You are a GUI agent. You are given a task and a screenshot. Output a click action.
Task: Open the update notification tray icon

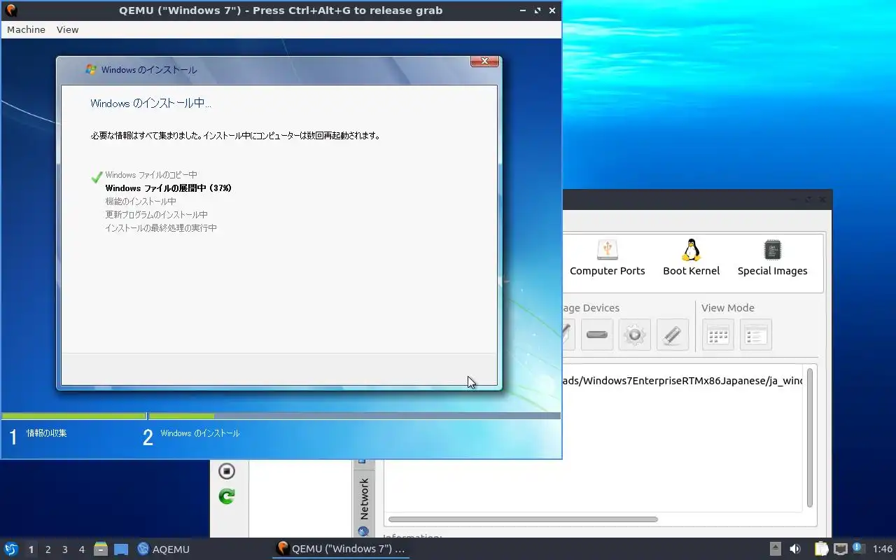tap(858, 548)
